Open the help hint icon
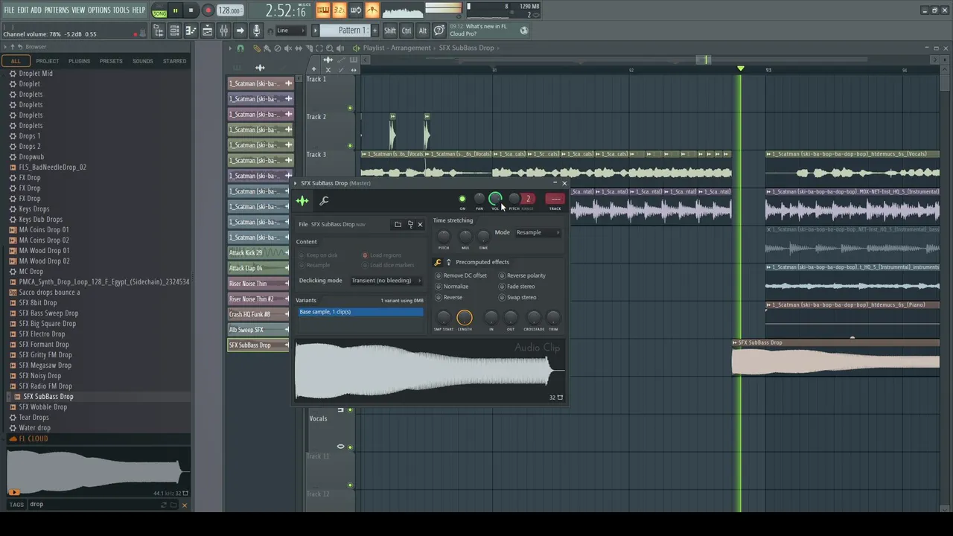 coord(439,31)
